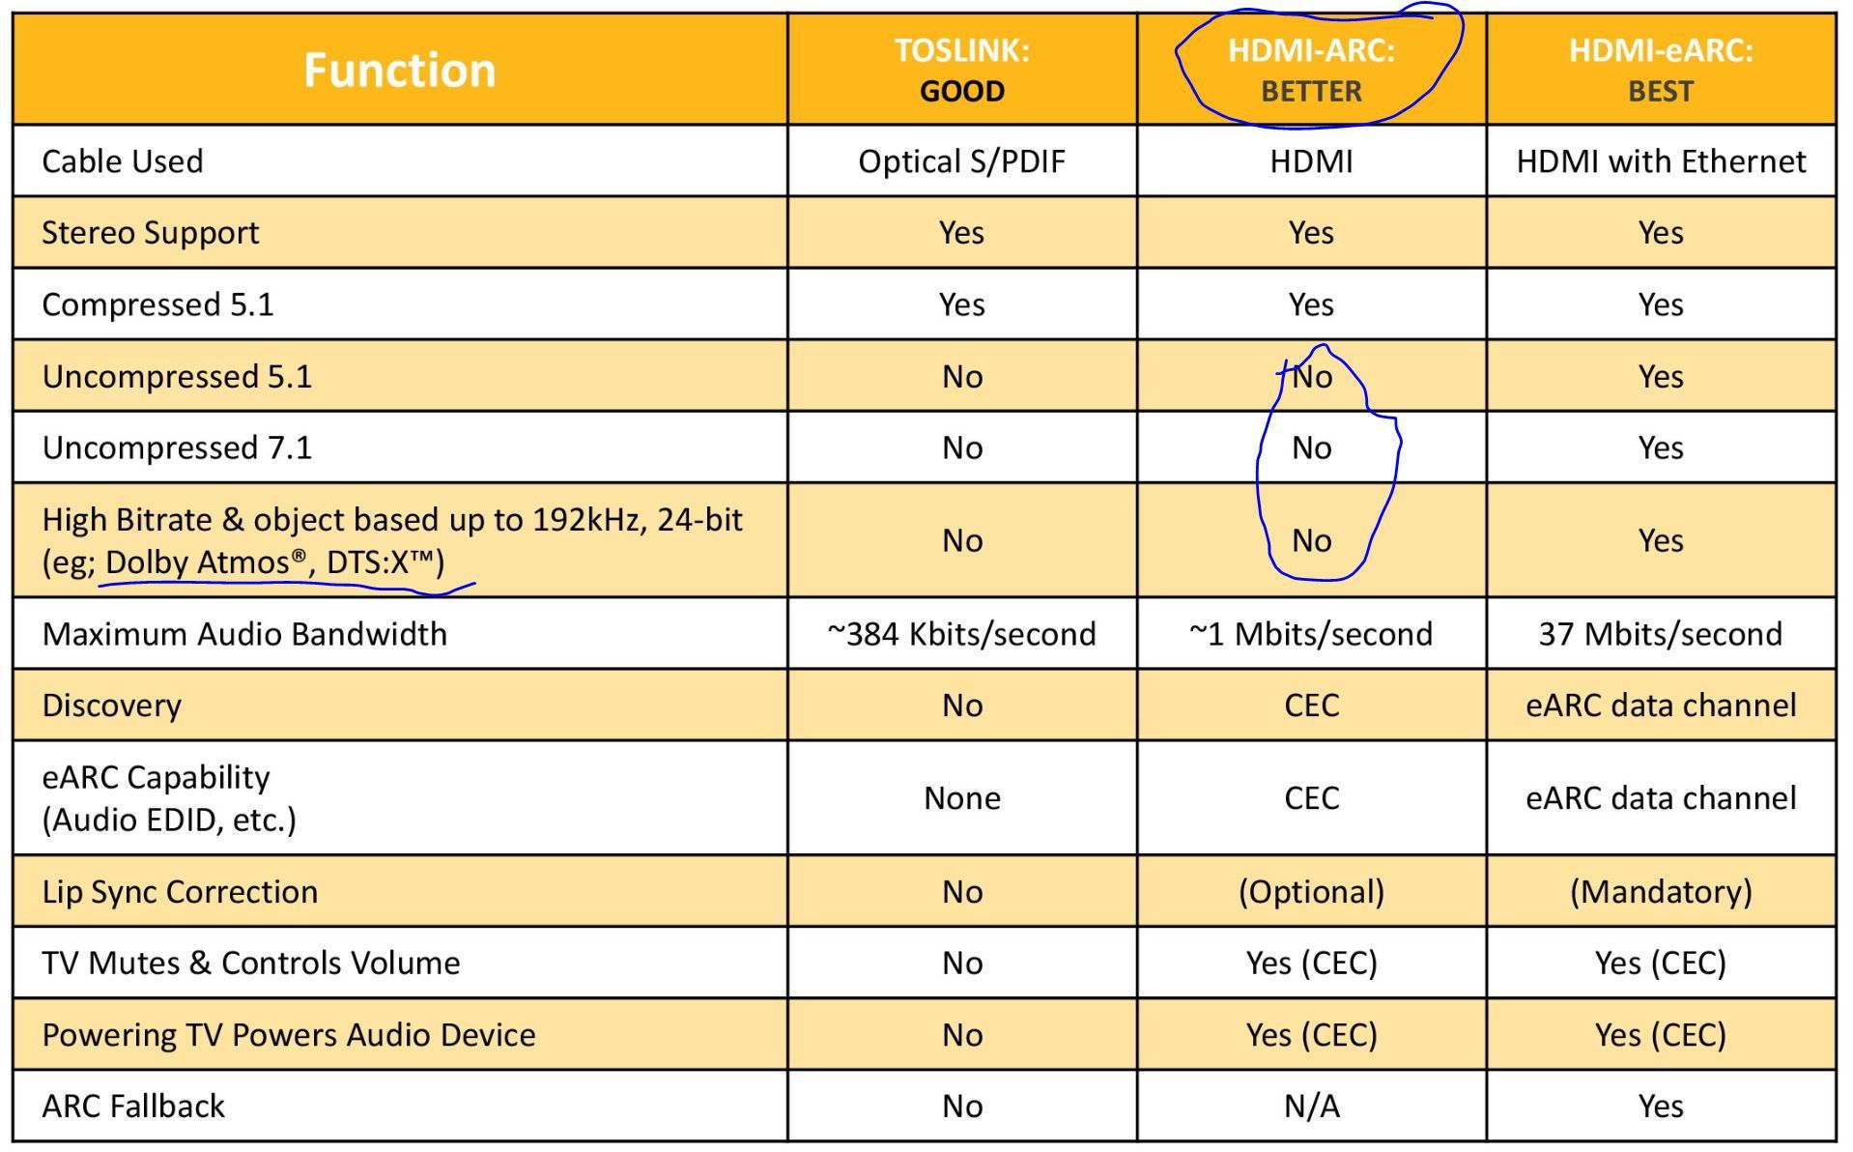
Task: Select the ~1 Mbits/second cell
Action: coord(1311,634)
